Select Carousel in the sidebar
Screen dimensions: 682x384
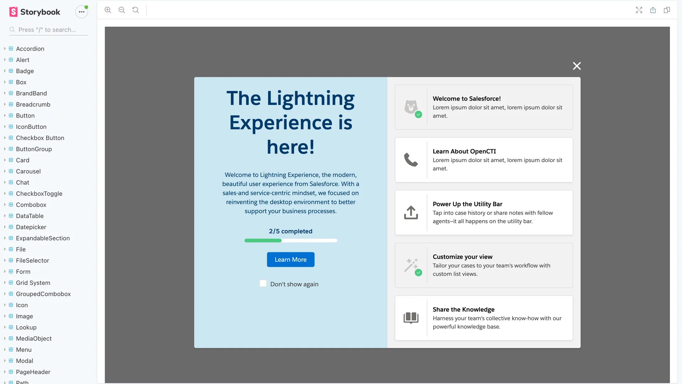tap(28, 171)
